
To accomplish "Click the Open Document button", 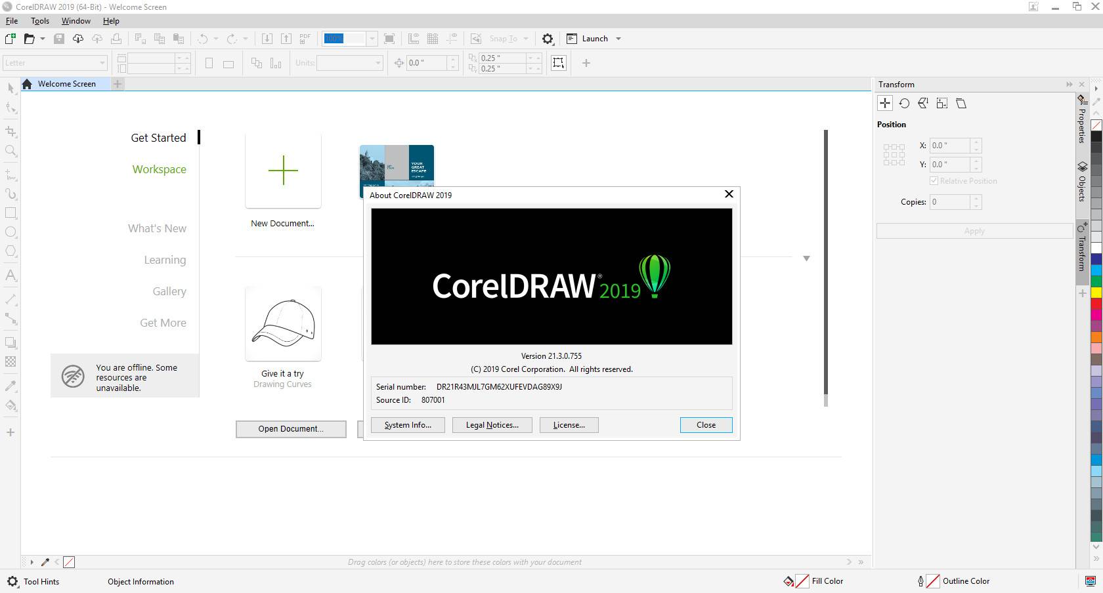I will pyautogui.click(x=291, y=429).
